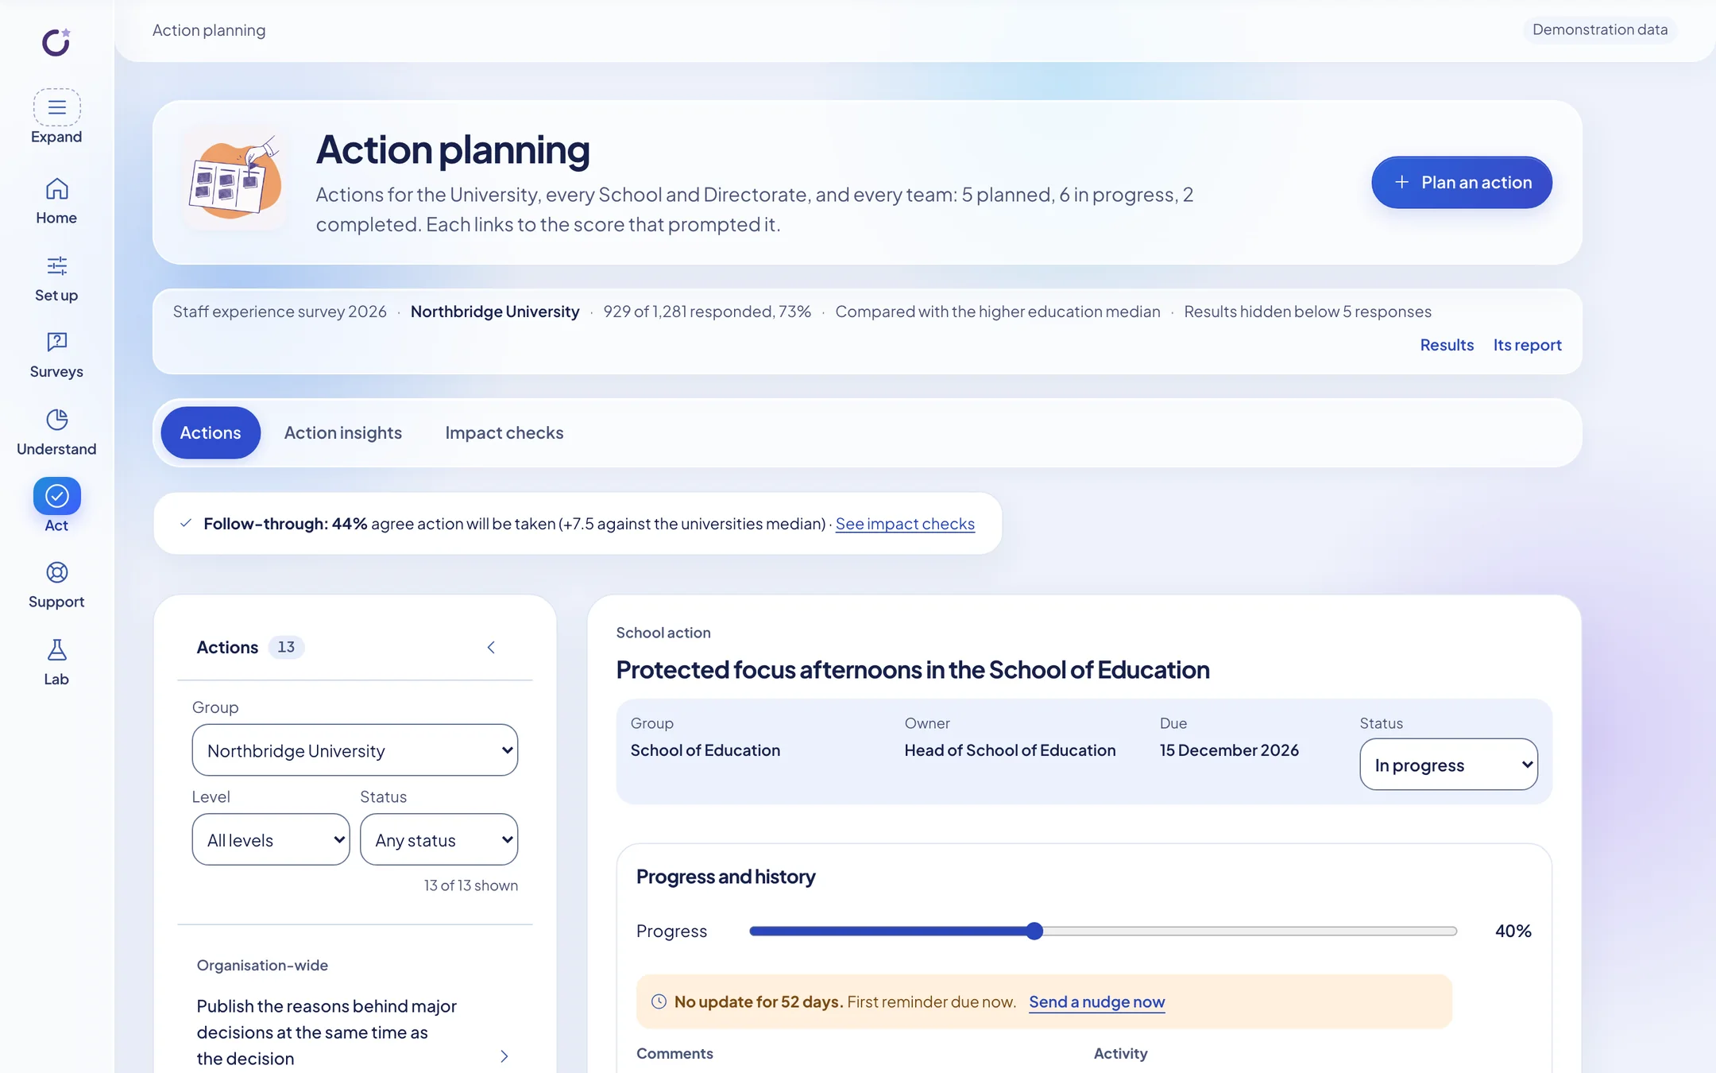Open the All levels dropdown
The image size is (1716, 1073).
(x=271, y=839)
